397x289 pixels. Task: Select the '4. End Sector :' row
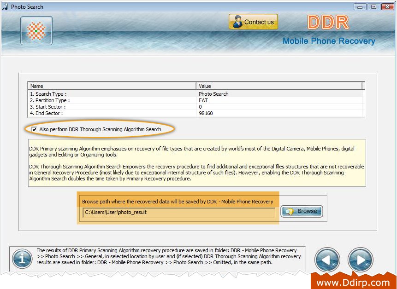pyautogui.click(x=195, y=113)
